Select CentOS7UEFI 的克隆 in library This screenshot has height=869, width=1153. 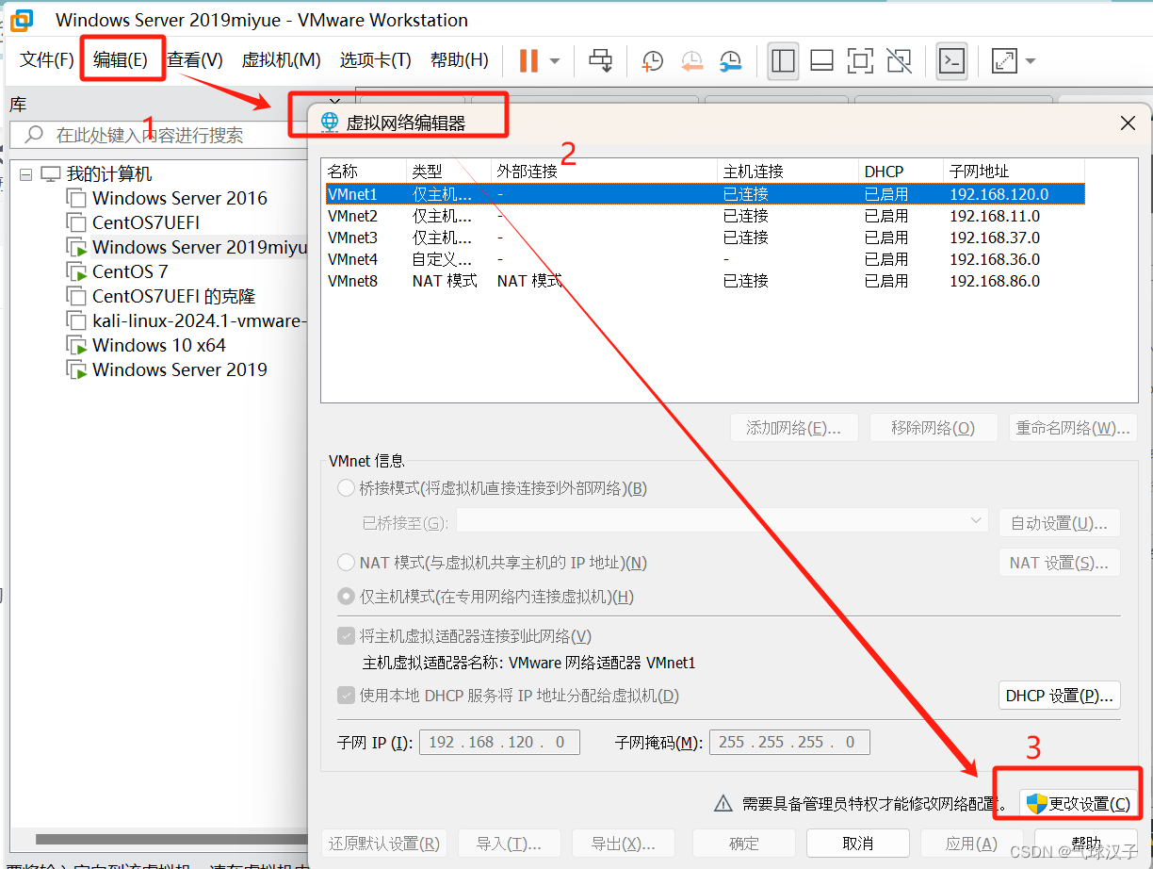(174, 296)
